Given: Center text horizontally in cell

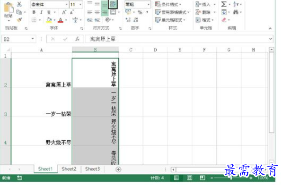Looking at the screenshot, I should [97, 12].
